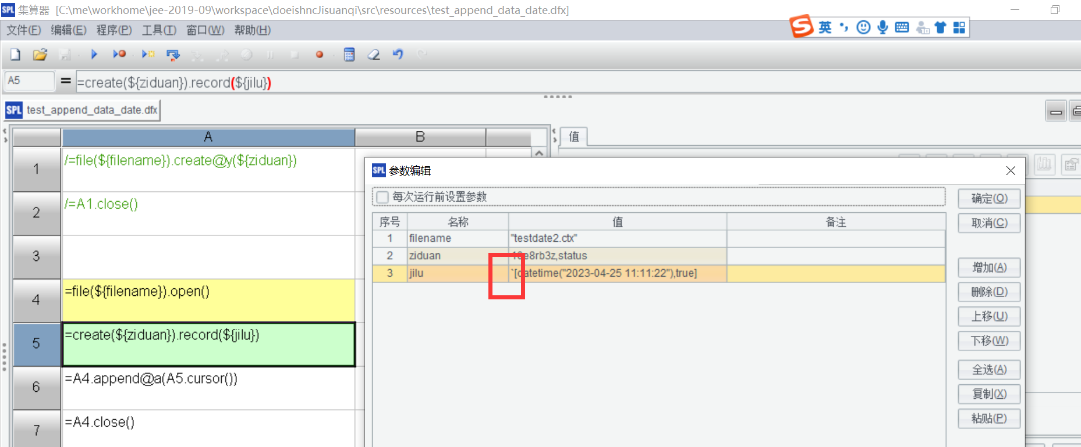Click the eraser clear icon
Viewport: 1081px width, 447px height.
pos(374,55)
